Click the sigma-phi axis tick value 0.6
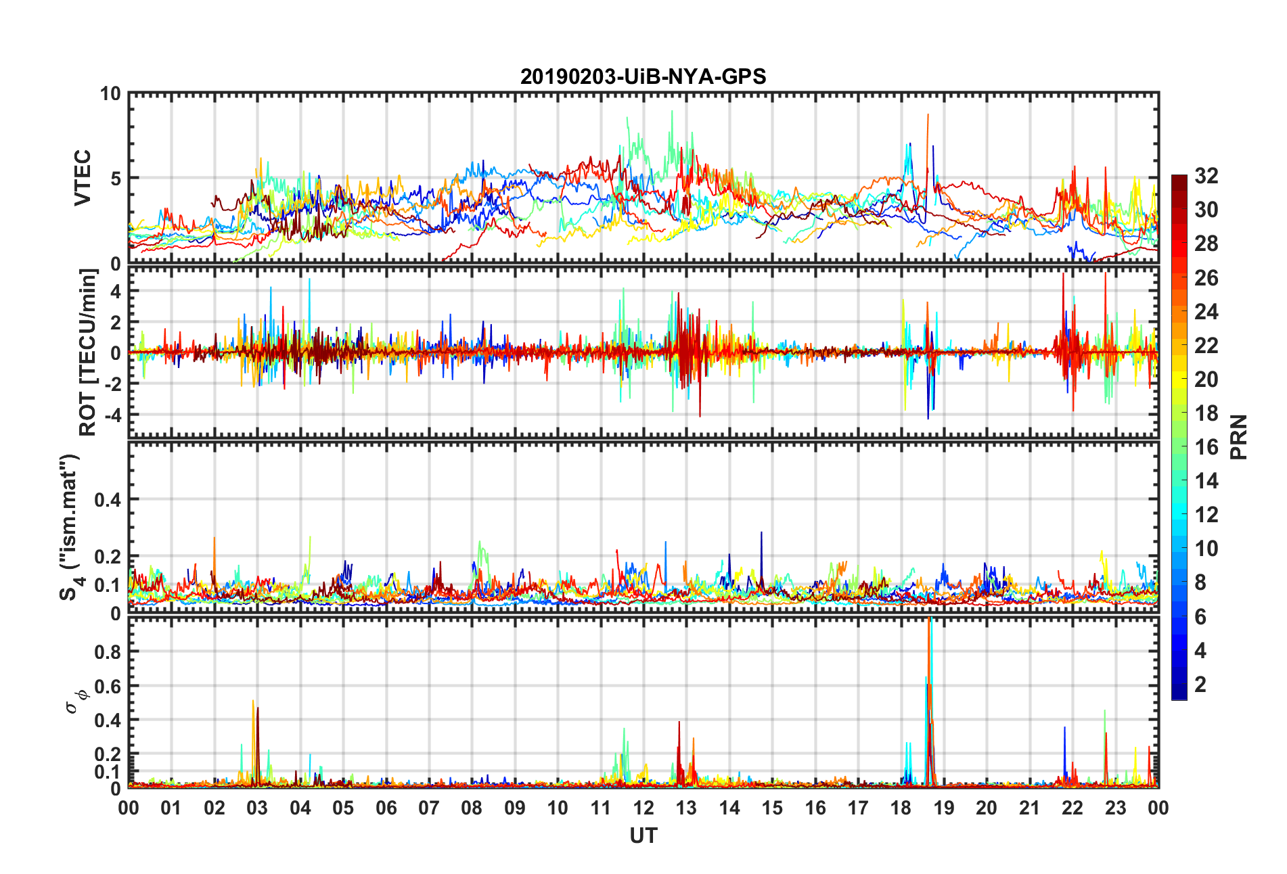The width and height of the screenshot is (1287, 874). 108,686
